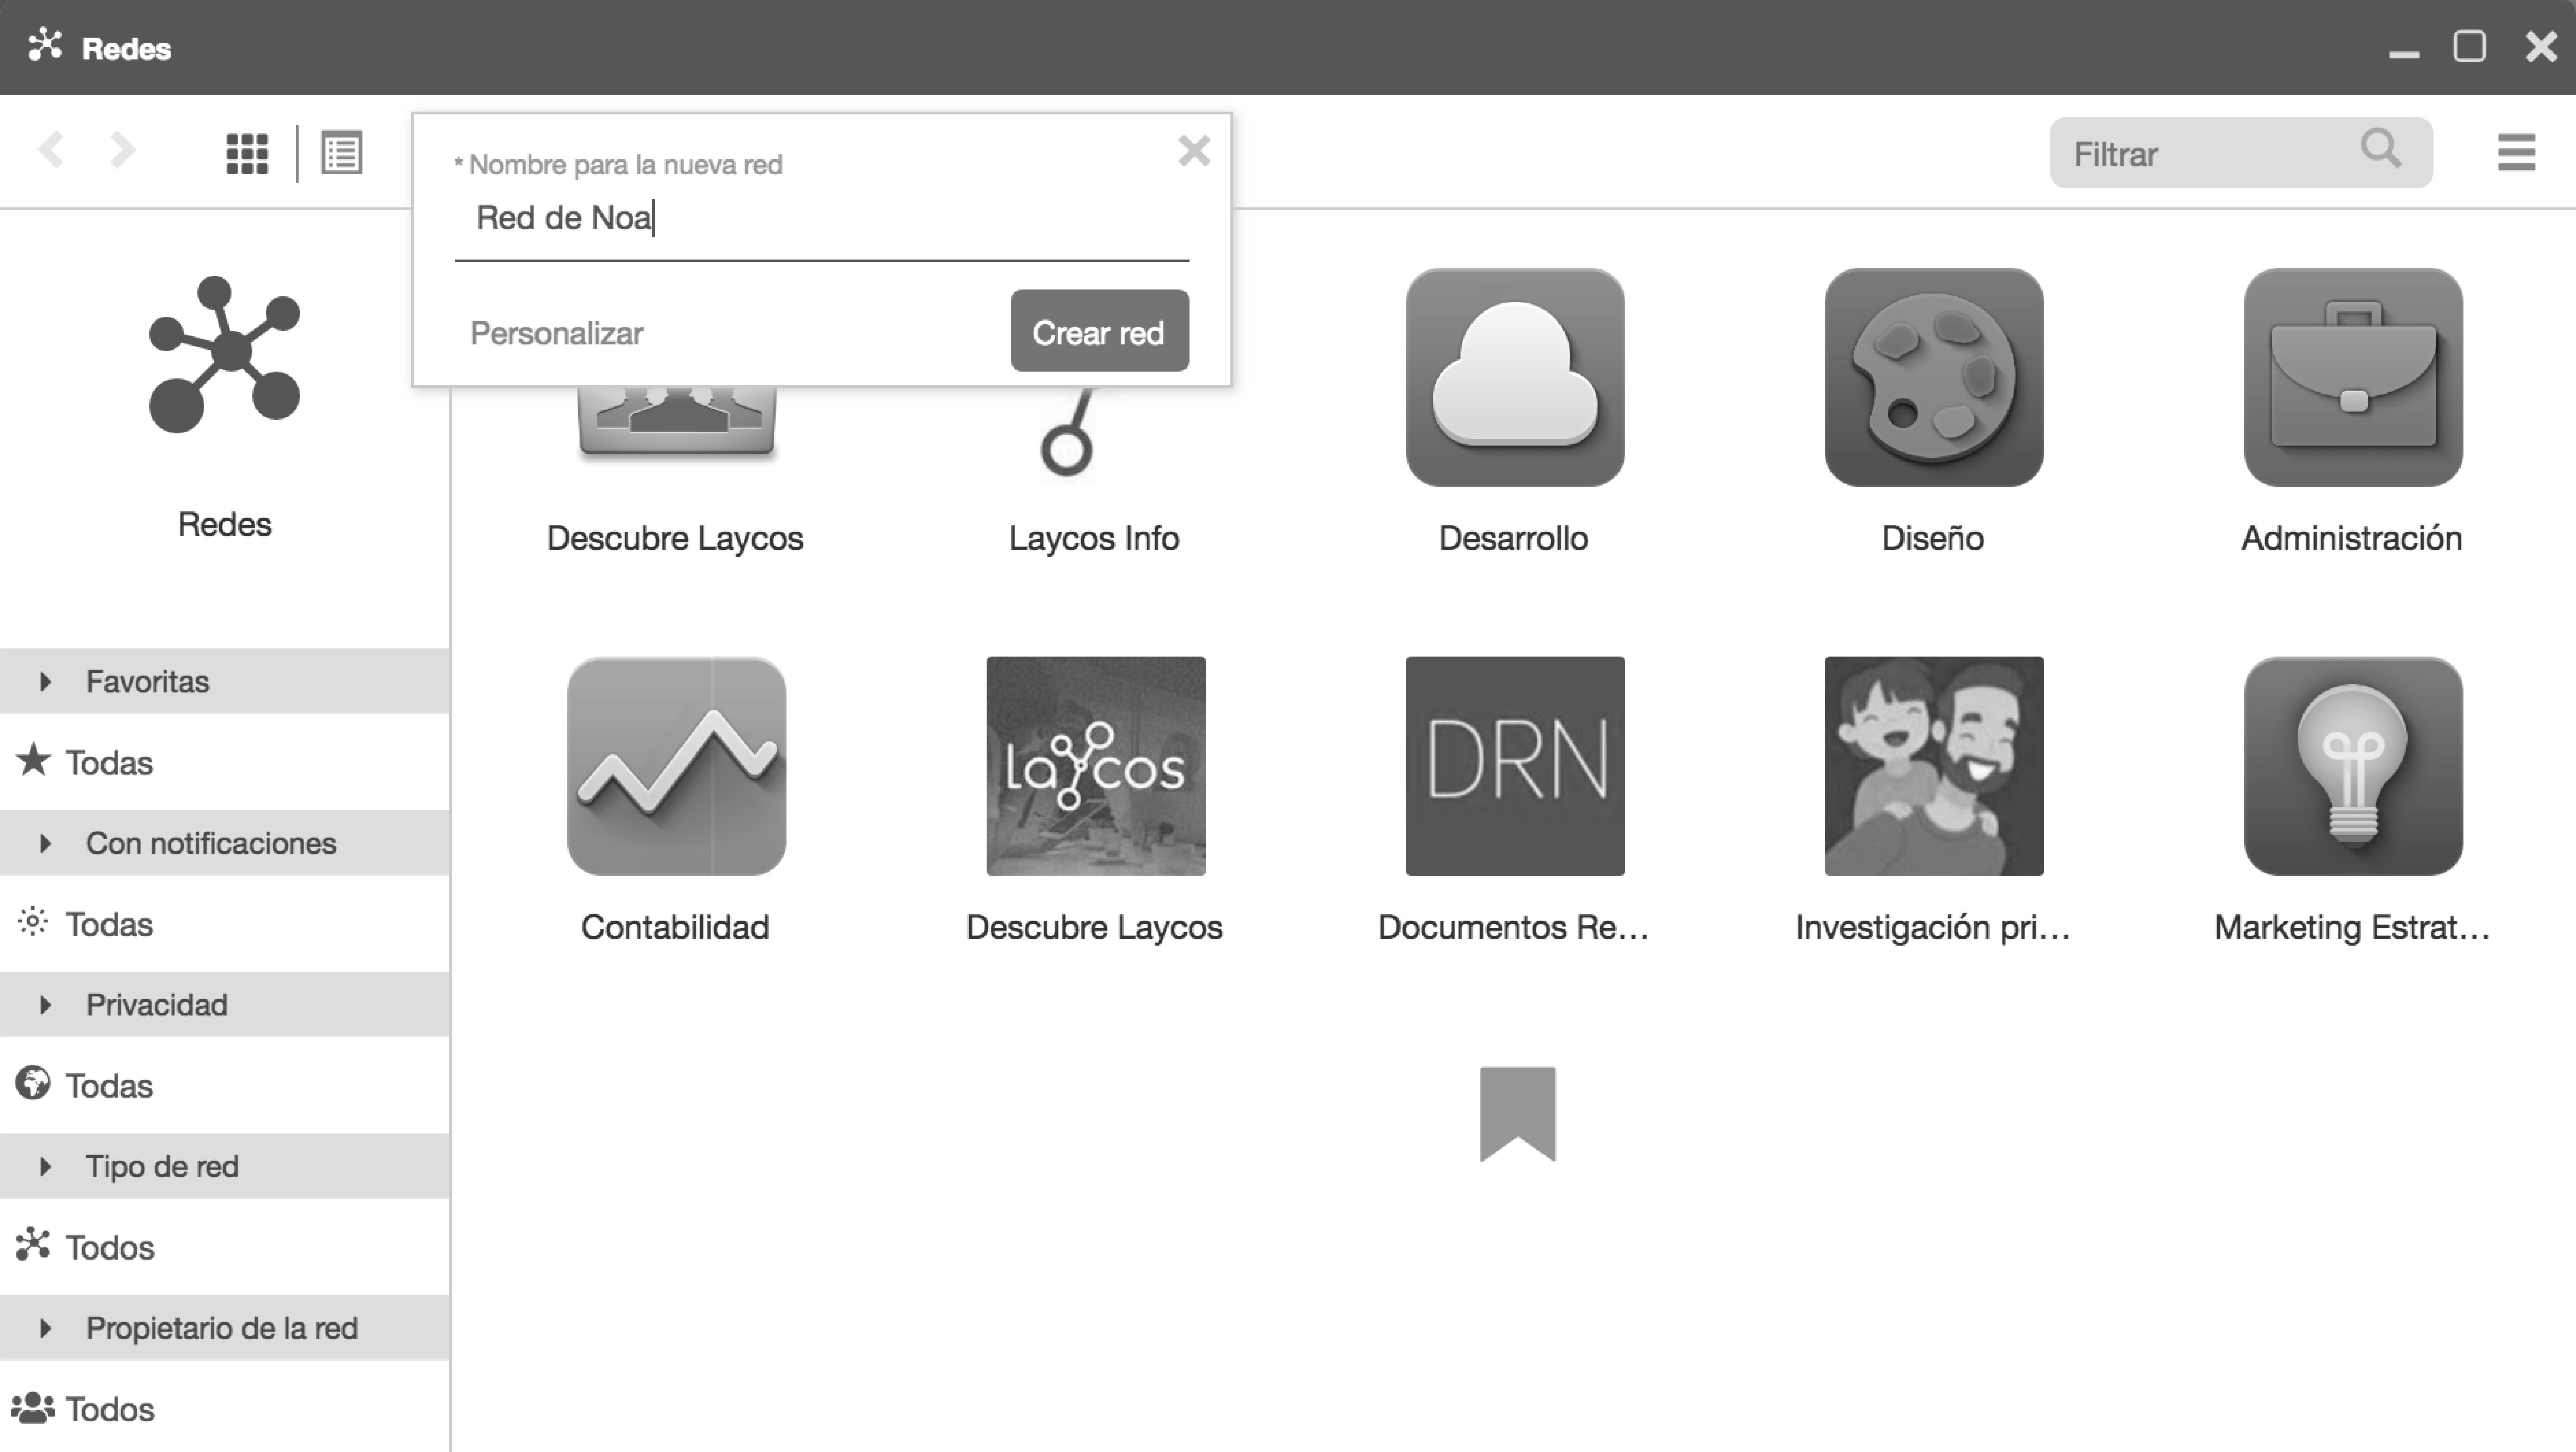The height and width of the screenshot is (1452, 2576).
Task: Click the large Redes network icon
Action: point(225,354)
